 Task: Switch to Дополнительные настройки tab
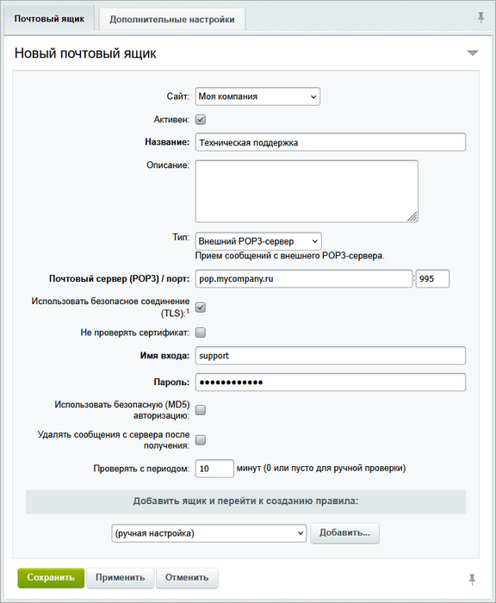(x=172, y=19)
